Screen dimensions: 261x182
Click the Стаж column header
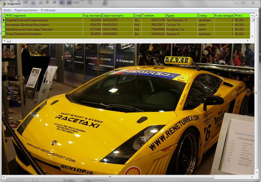coord(138,16)
